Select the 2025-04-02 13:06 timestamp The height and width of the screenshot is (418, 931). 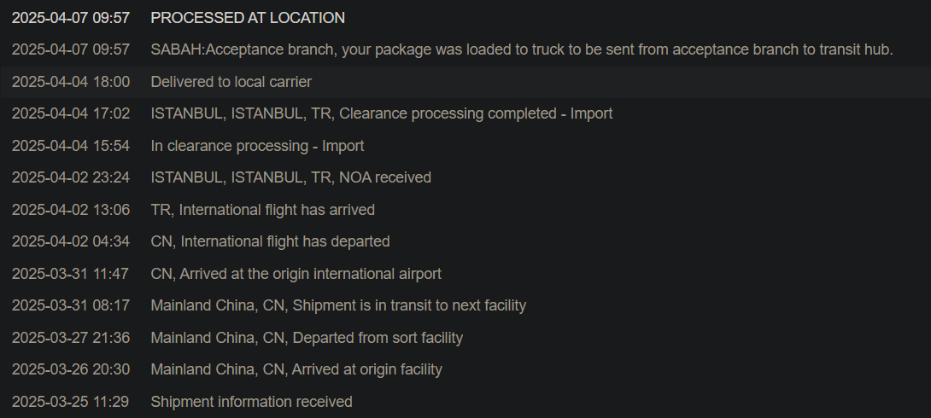pyautogui.click(x=71, y=210)
